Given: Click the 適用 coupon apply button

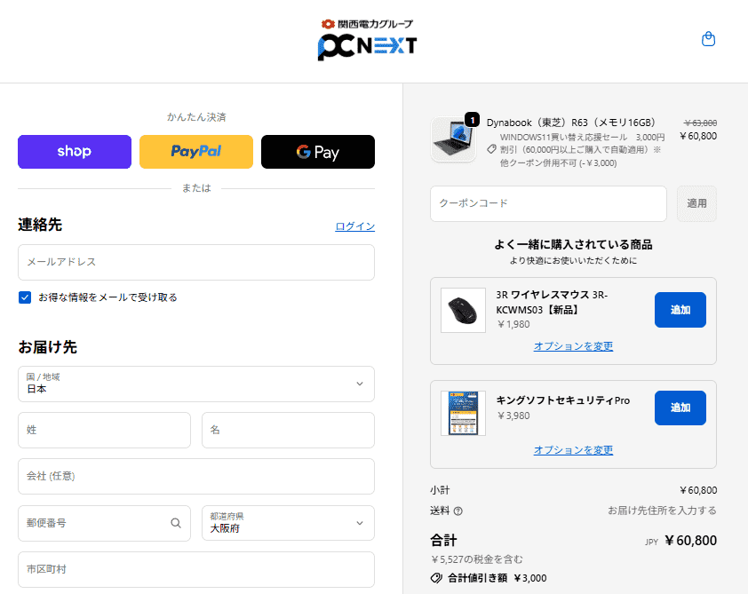Looking at the screenshot, I should (696, 203).
